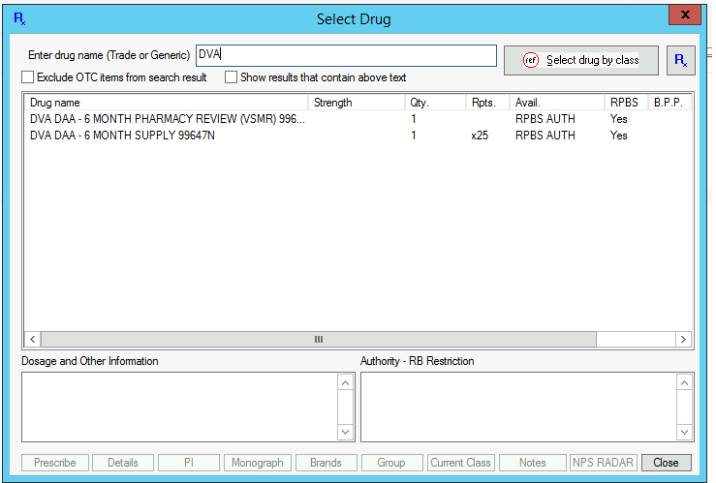Click the B.P.P. column header
This screenshot has height=483, width=716.
pyautogui.click(x=669, y=103)
